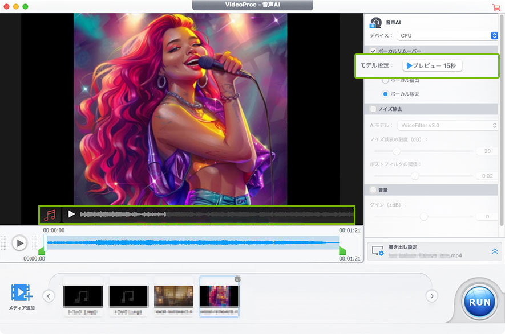Click the メディア追加 add media icon

coord(21,293)
